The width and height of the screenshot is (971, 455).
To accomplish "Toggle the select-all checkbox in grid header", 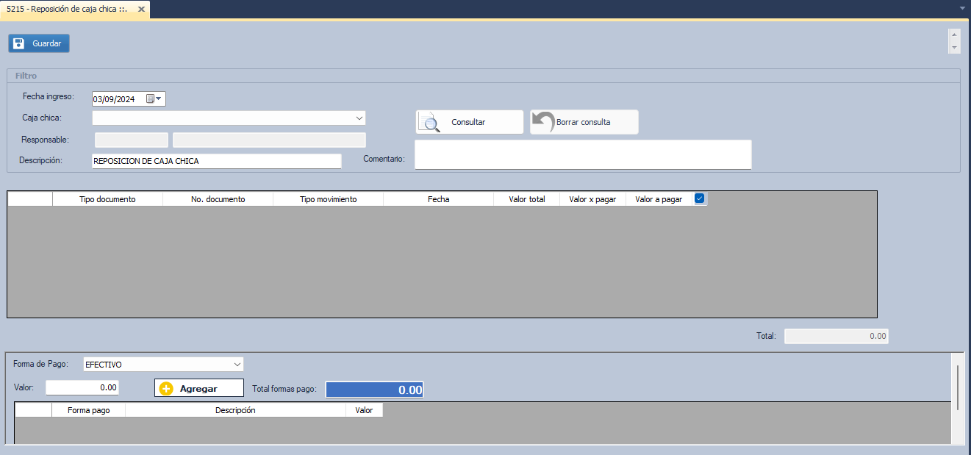I will click(700, 198).
